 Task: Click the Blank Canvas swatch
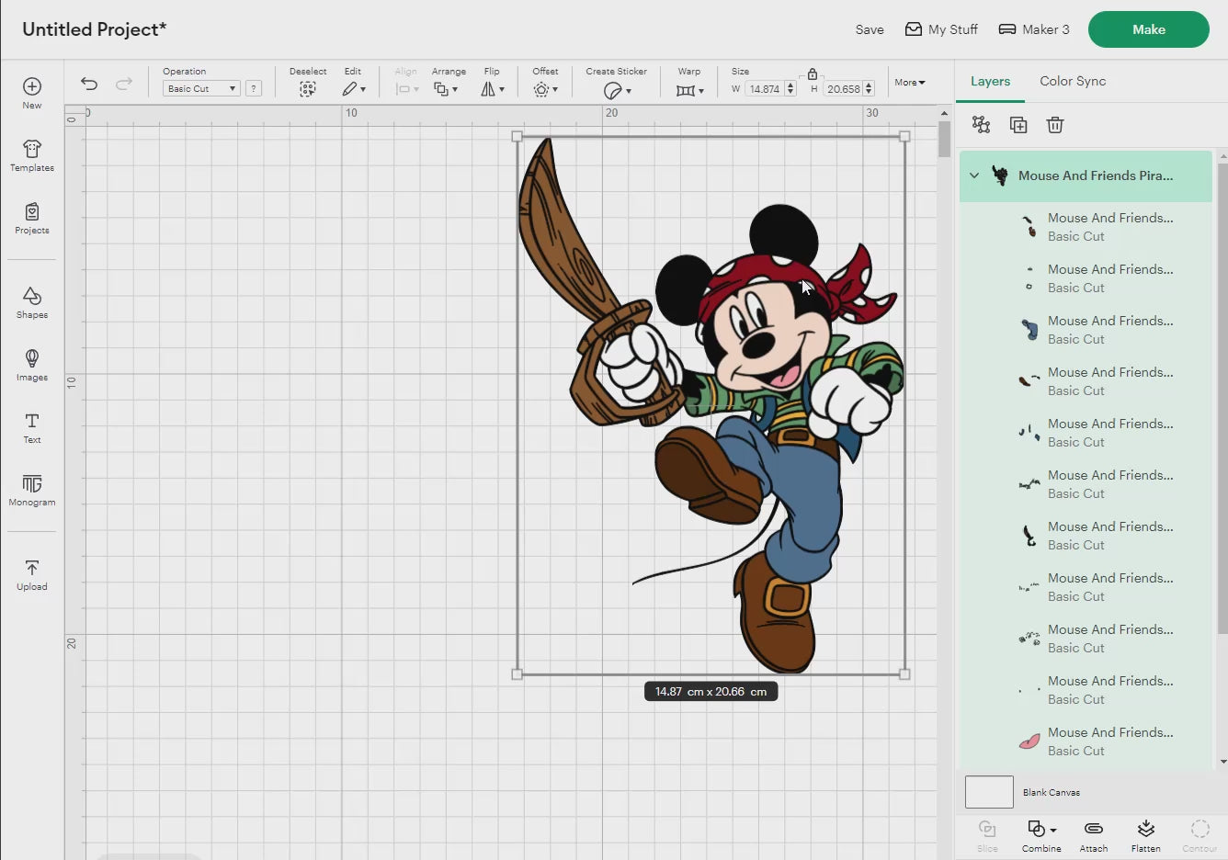click(x=989, y=792)
